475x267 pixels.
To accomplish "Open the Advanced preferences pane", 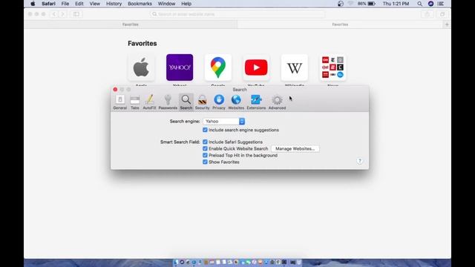I will [x=277, y=102].
